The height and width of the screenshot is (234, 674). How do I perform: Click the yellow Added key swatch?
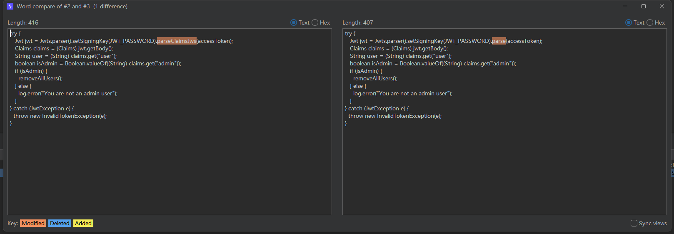pyautogui.click(x=83, y=223)
